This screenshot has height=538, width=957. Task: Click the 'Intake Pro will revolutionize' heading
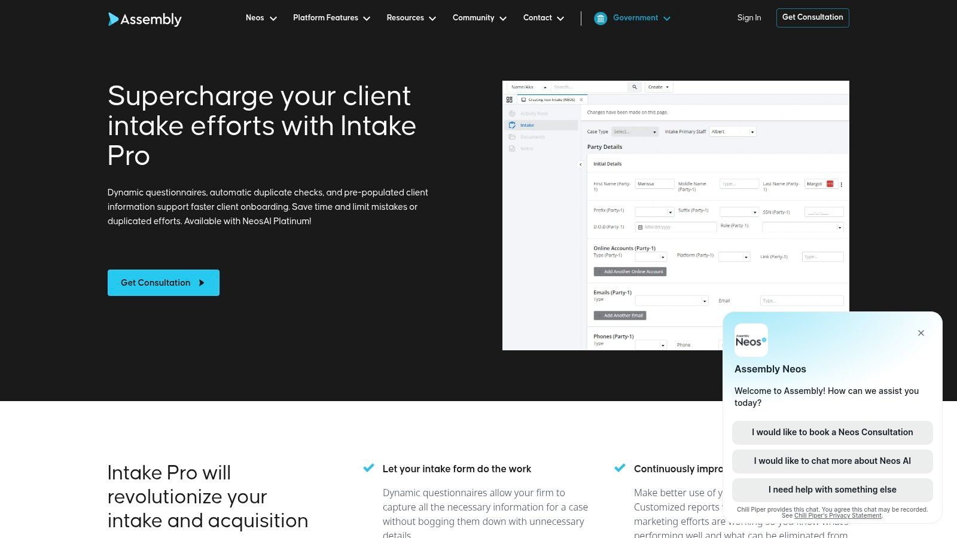point(208,497)
